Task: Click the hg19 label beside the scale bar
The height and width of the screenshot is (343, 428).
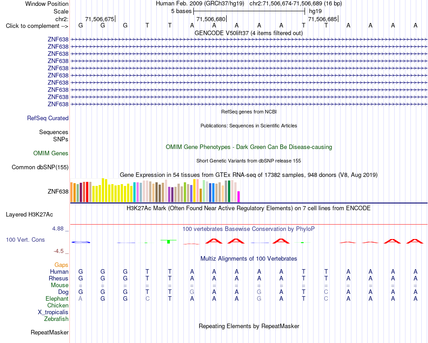Action: tap(315, 11)
